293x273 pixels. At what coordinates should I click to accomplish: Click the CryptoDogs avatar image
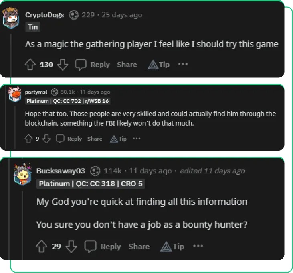[x=12, y=18]
